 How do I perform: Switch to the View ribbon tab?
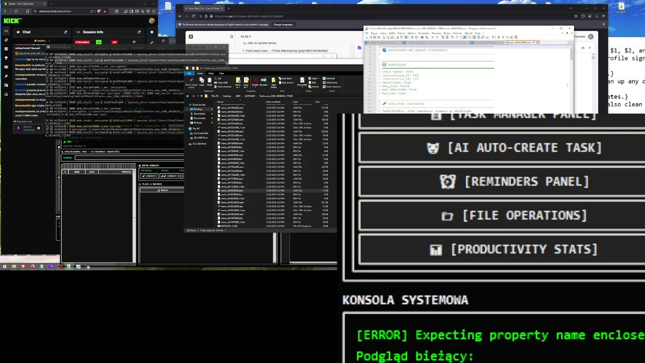click(x=221, y=73)
